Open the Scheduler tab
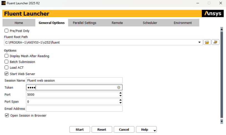 pos(150,23)
